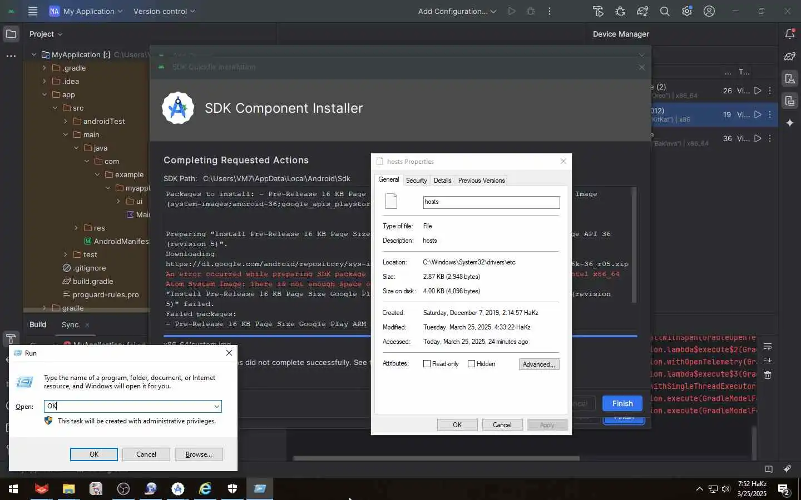The width and height of the screenshot is (801, 500).
Task: Click OK in the Run dialog
Action: (x=94, y=454)
